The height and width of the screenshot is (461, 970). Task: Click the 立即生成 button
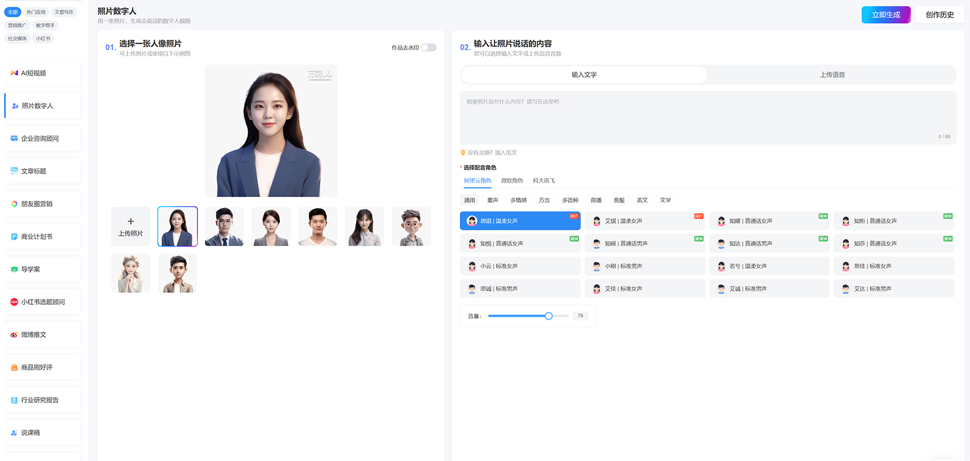pyautogui.click(x=886, y=15)
